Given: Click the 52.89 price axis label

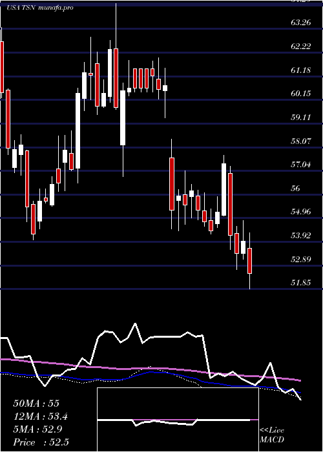Looking at the screenshot, I should (x=301, y=260).
